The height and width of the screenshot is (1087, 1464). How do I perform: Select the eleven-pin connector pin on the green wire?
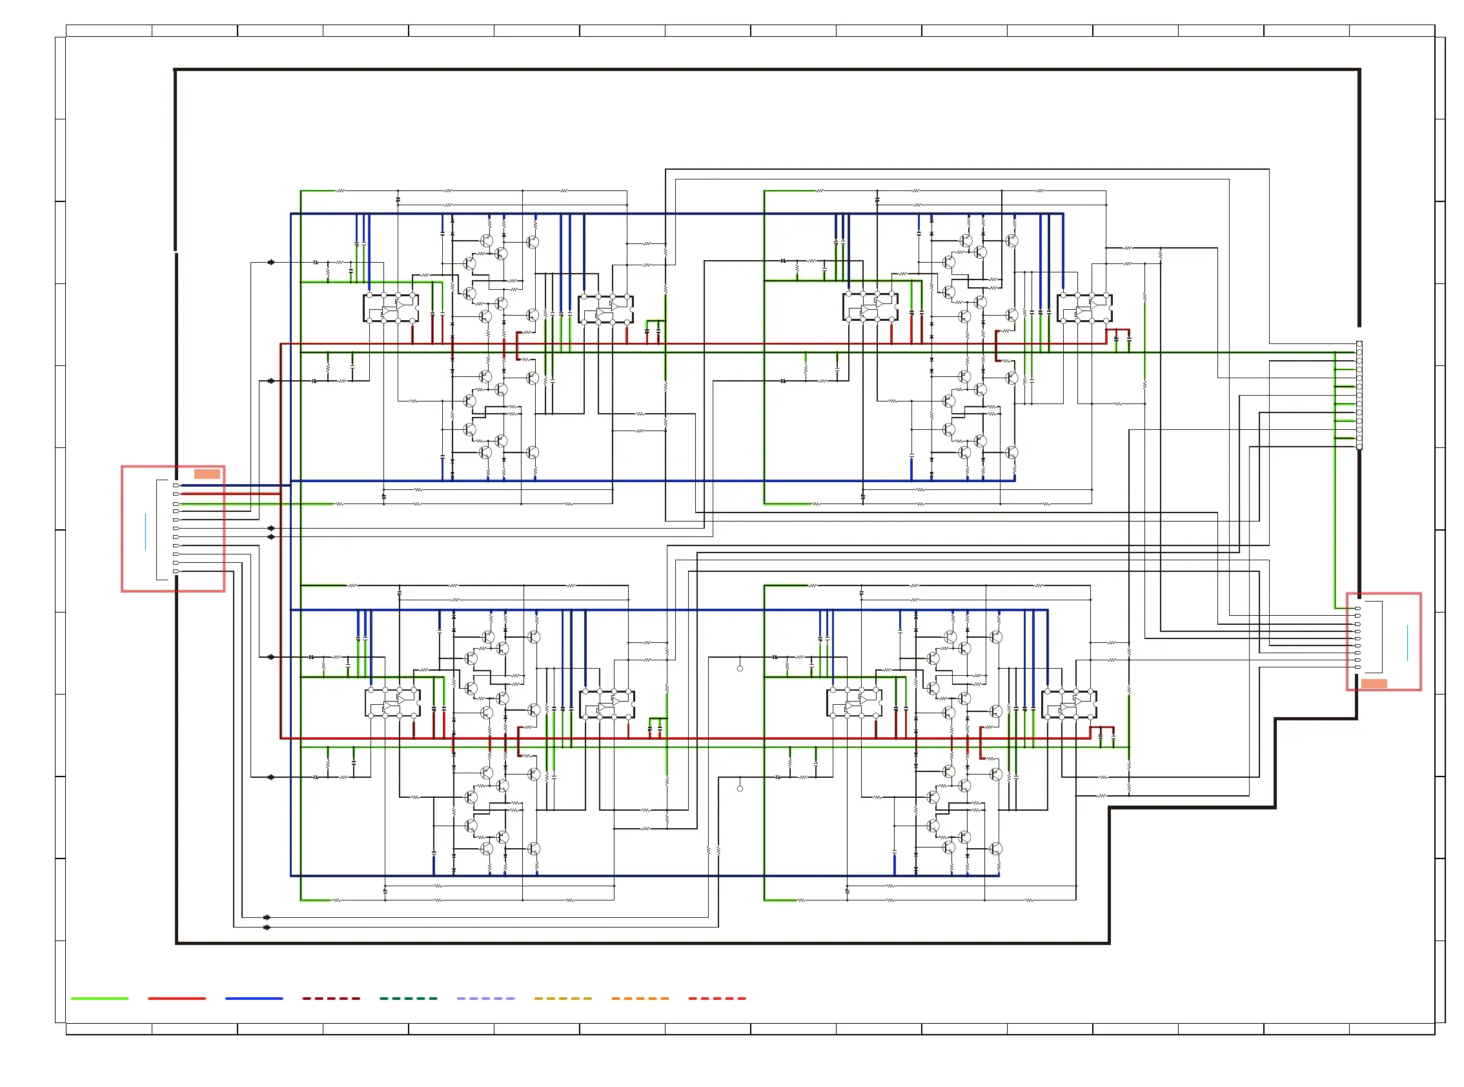[176, 504]
